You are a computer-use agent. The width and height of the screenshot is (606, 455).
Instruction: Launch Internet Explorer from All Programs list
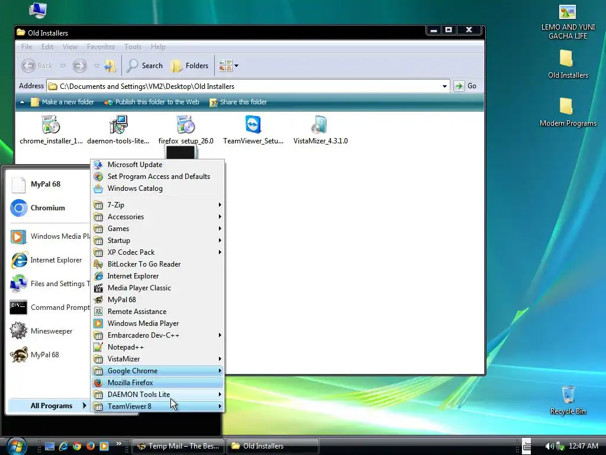[x=157, y=276]
